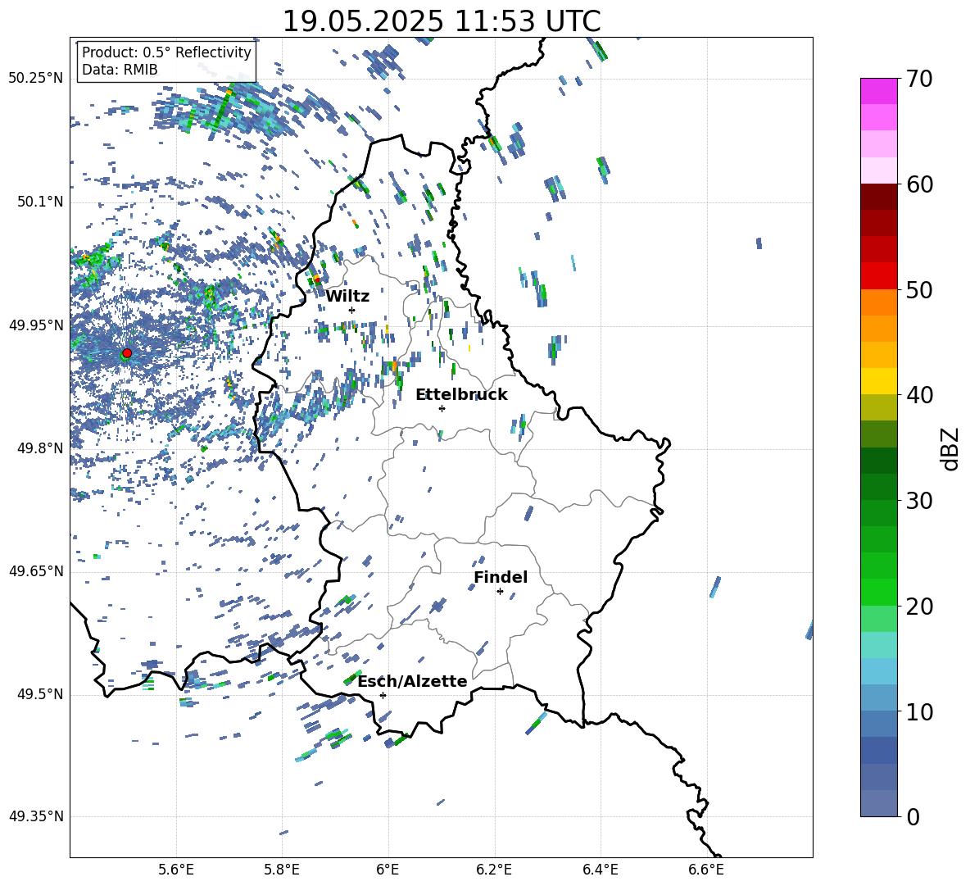Click the 50.1°N latitude label

pyautogui.click(x=39, y=202)
